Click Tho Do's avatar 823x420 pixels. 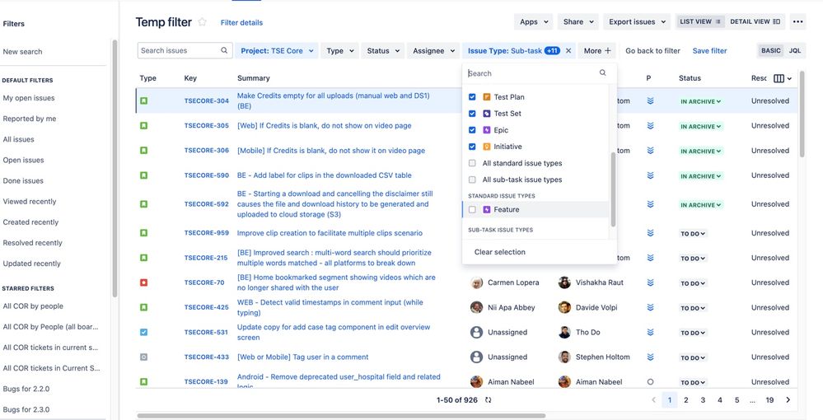pyautogui.click(x=564, y=333)
